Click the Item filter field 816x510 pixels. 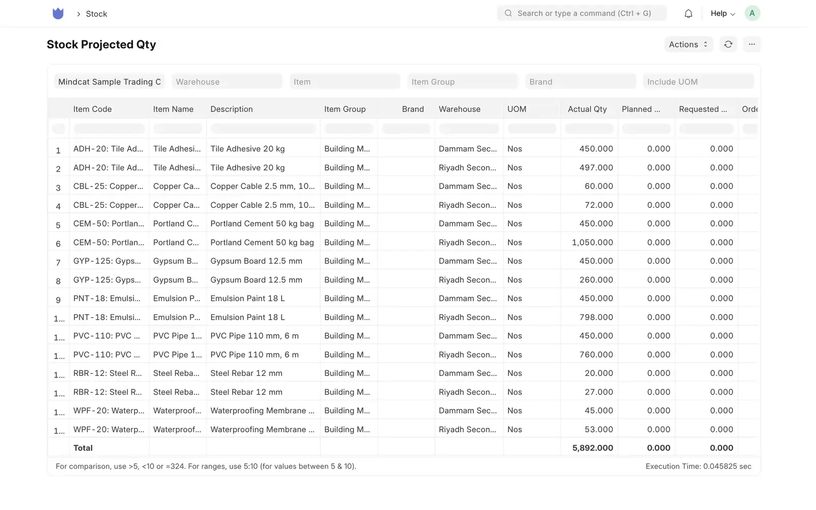345,82
